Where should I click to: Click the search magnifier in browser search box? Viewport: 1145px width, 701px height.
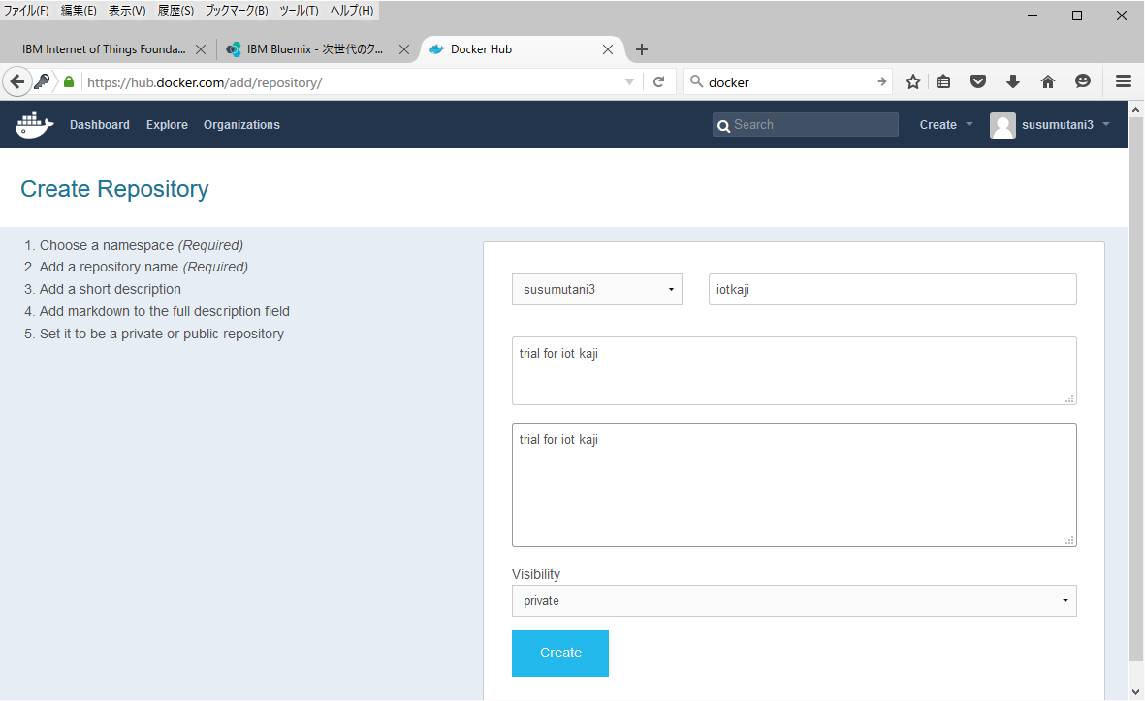[x=697, y=81]
